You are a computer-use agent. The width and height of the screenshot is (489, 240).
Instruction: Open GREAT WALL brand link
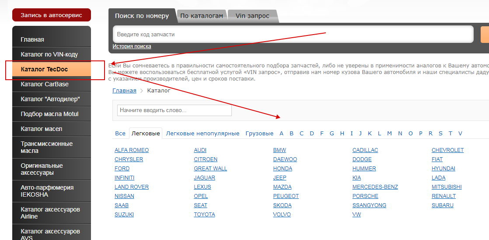[x=210, y=169]
